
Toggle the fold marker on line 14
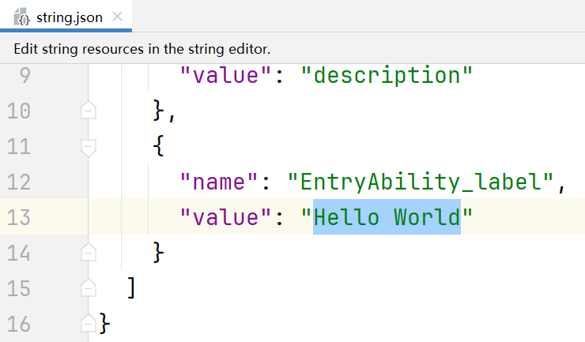coord(89,253)
